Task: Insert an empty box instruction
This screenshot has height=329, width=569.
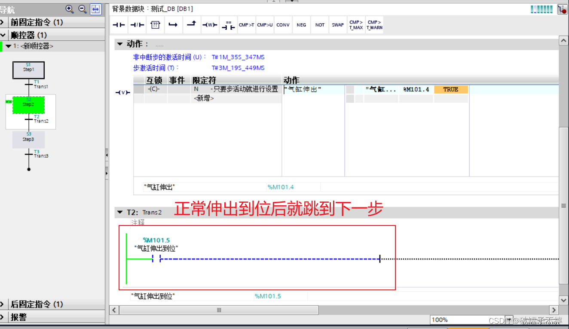Action: [155, 25]
